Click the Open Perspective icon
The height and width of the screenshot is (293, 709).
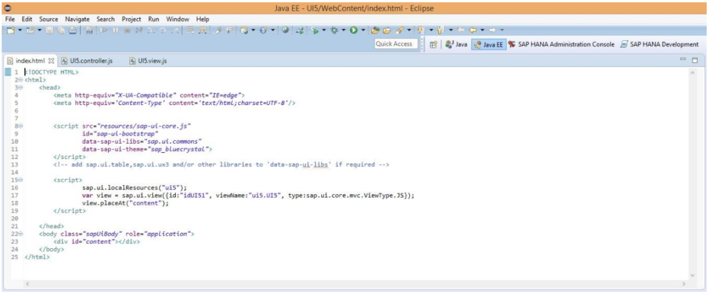(433, 44)
